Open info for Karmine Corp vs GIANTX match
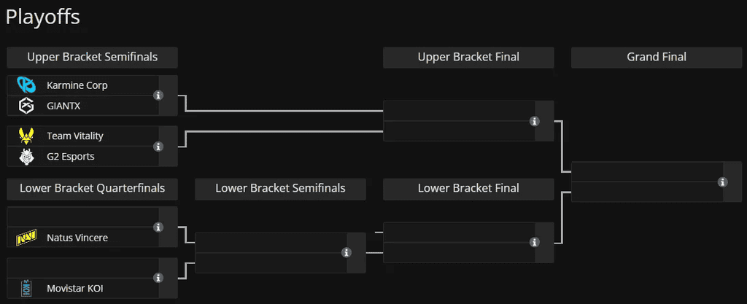Screen dimensions: 747x304 (158, 96)
